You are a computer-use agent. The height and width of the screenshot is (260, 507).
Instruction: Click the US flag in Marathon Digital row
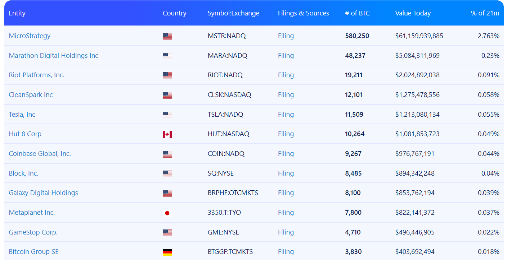(167, 56)
